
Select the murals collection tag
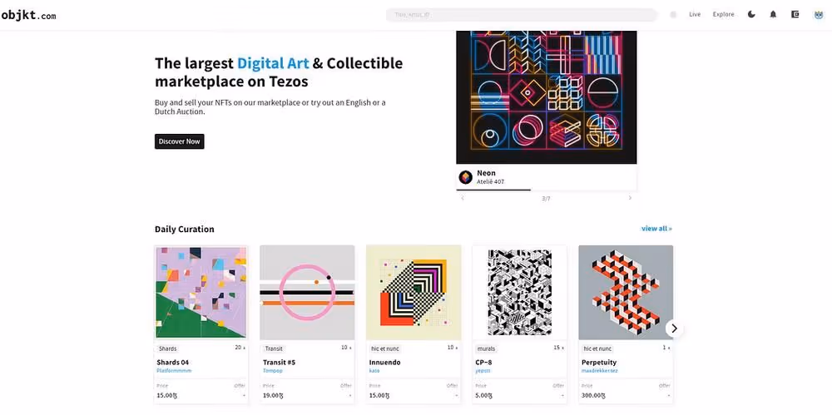tap(486, 348)
